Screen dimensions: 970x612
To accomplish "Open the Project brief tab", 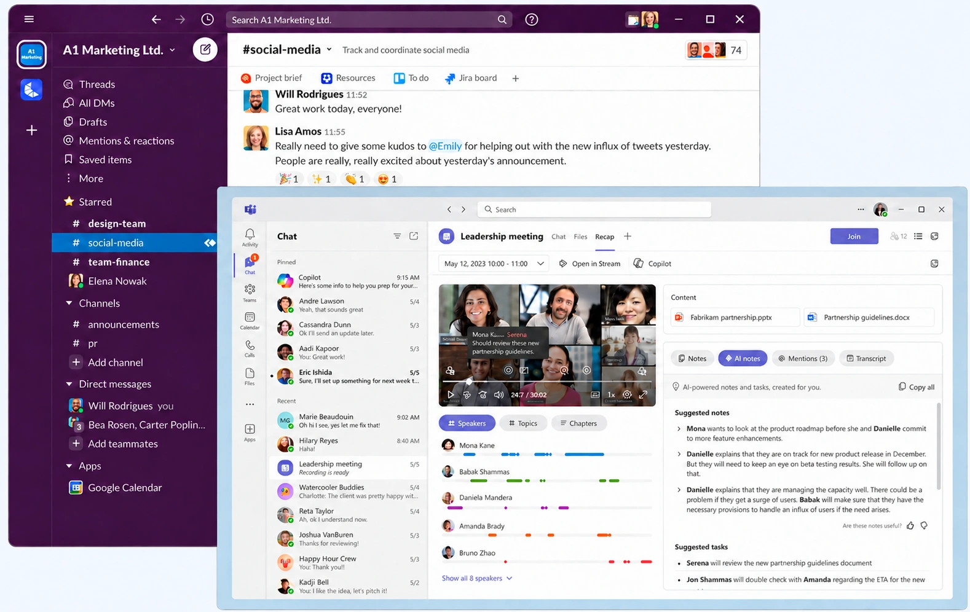I will [x=272, y=78].
